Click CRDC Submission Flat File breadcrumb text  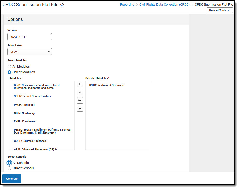point(214,5)
